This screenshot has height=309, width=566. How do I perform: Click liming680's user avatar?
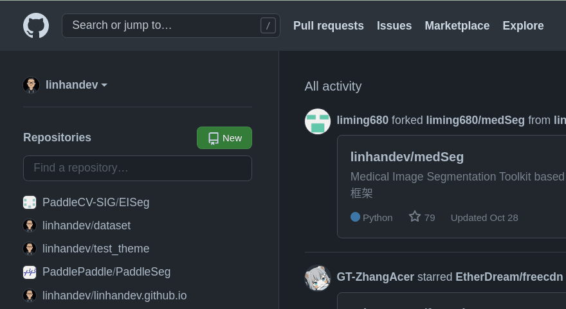click(318, 121)
